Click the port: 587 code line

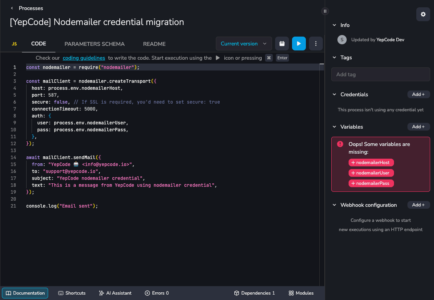(45, 95)
